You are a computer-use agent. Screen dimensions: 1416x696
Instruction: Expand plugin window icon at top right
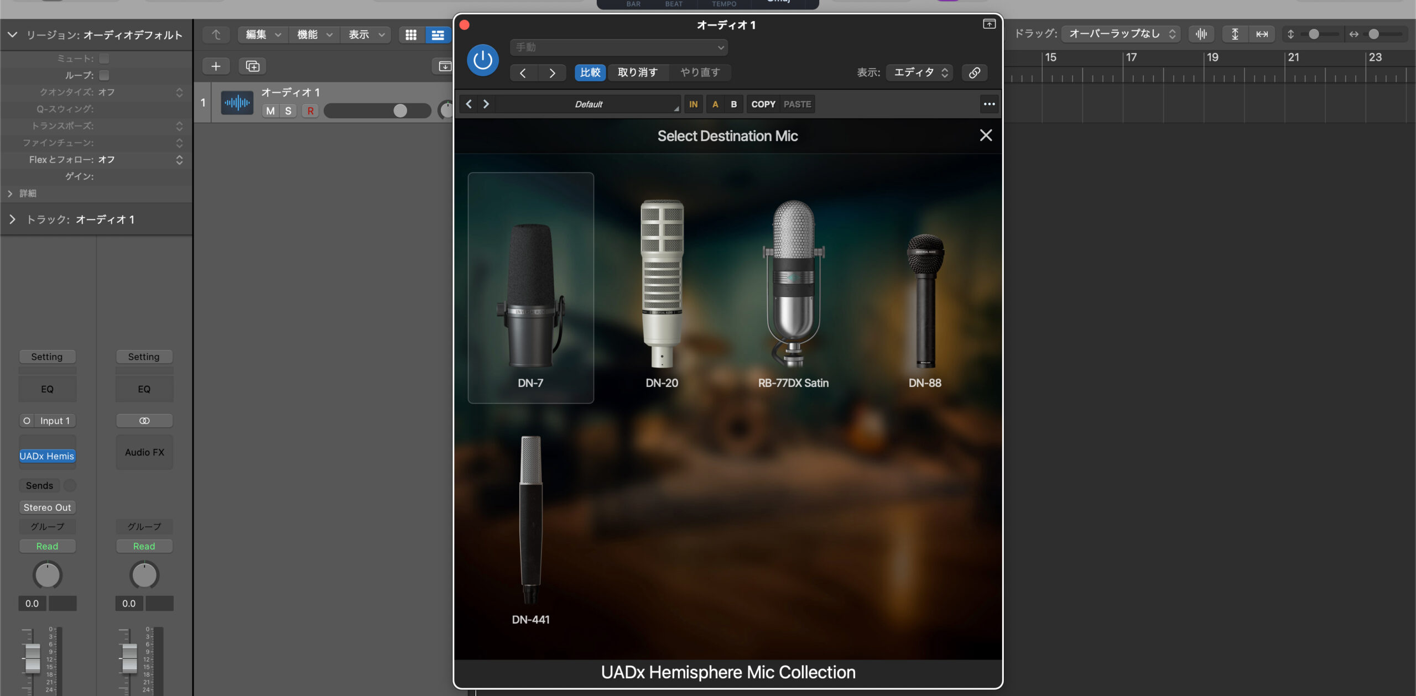pos(989,24)
